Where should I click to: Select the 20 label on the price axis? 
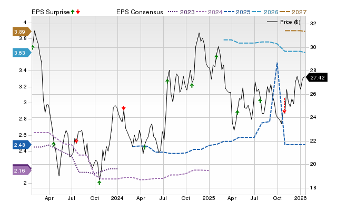pyautogui.click(x=313, y=164)
